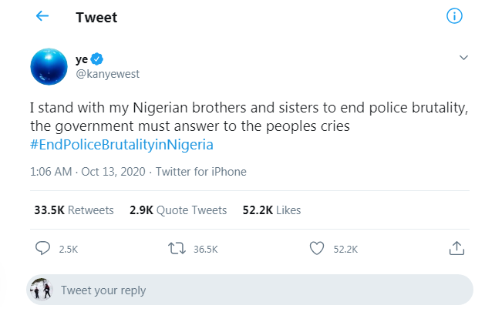Viewport: 485px width, 322px height.
Task: Open the 52.2K Likes list
Action: click(x=271, y=210)
